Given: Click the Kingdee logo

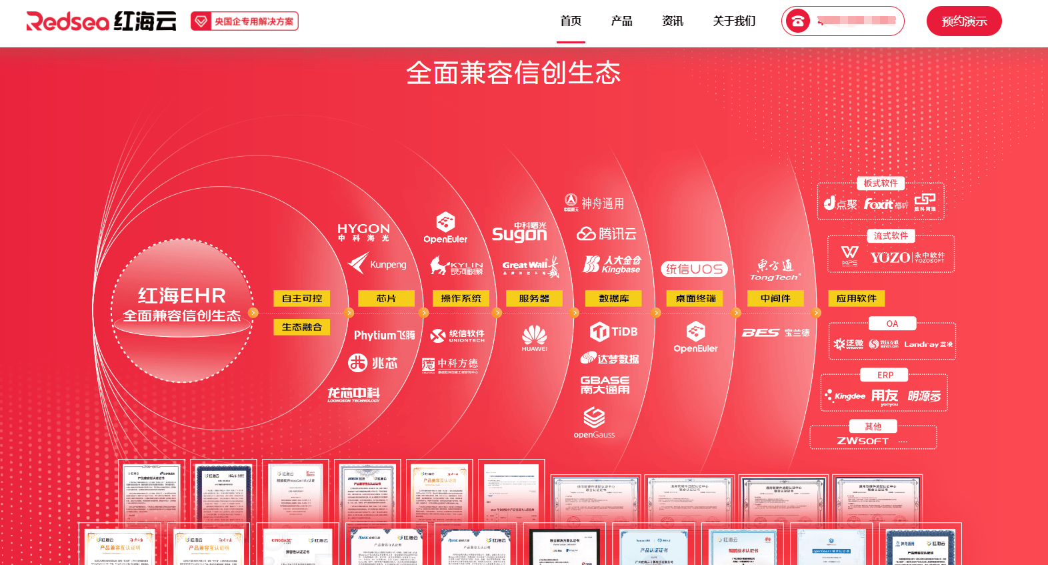Looking at the screenshot, I should pyautogui.click(x=845, y=396).
